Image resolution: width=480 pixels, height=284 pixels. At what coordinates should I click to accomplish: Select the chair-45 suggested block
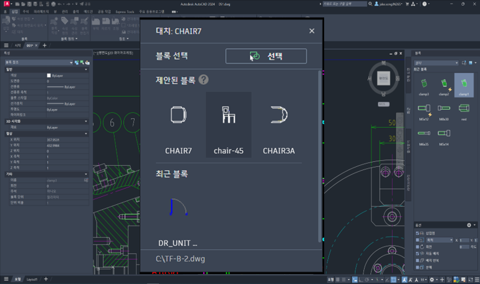point(229,125)
